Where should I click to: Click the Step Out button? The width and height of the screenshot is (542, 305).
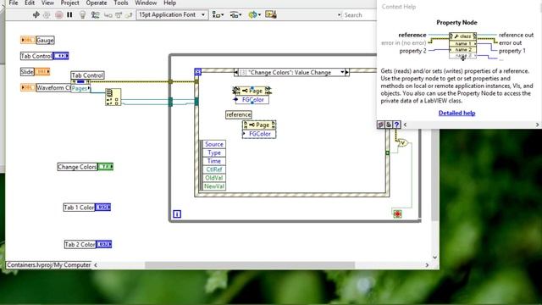[x=129, y=15]
